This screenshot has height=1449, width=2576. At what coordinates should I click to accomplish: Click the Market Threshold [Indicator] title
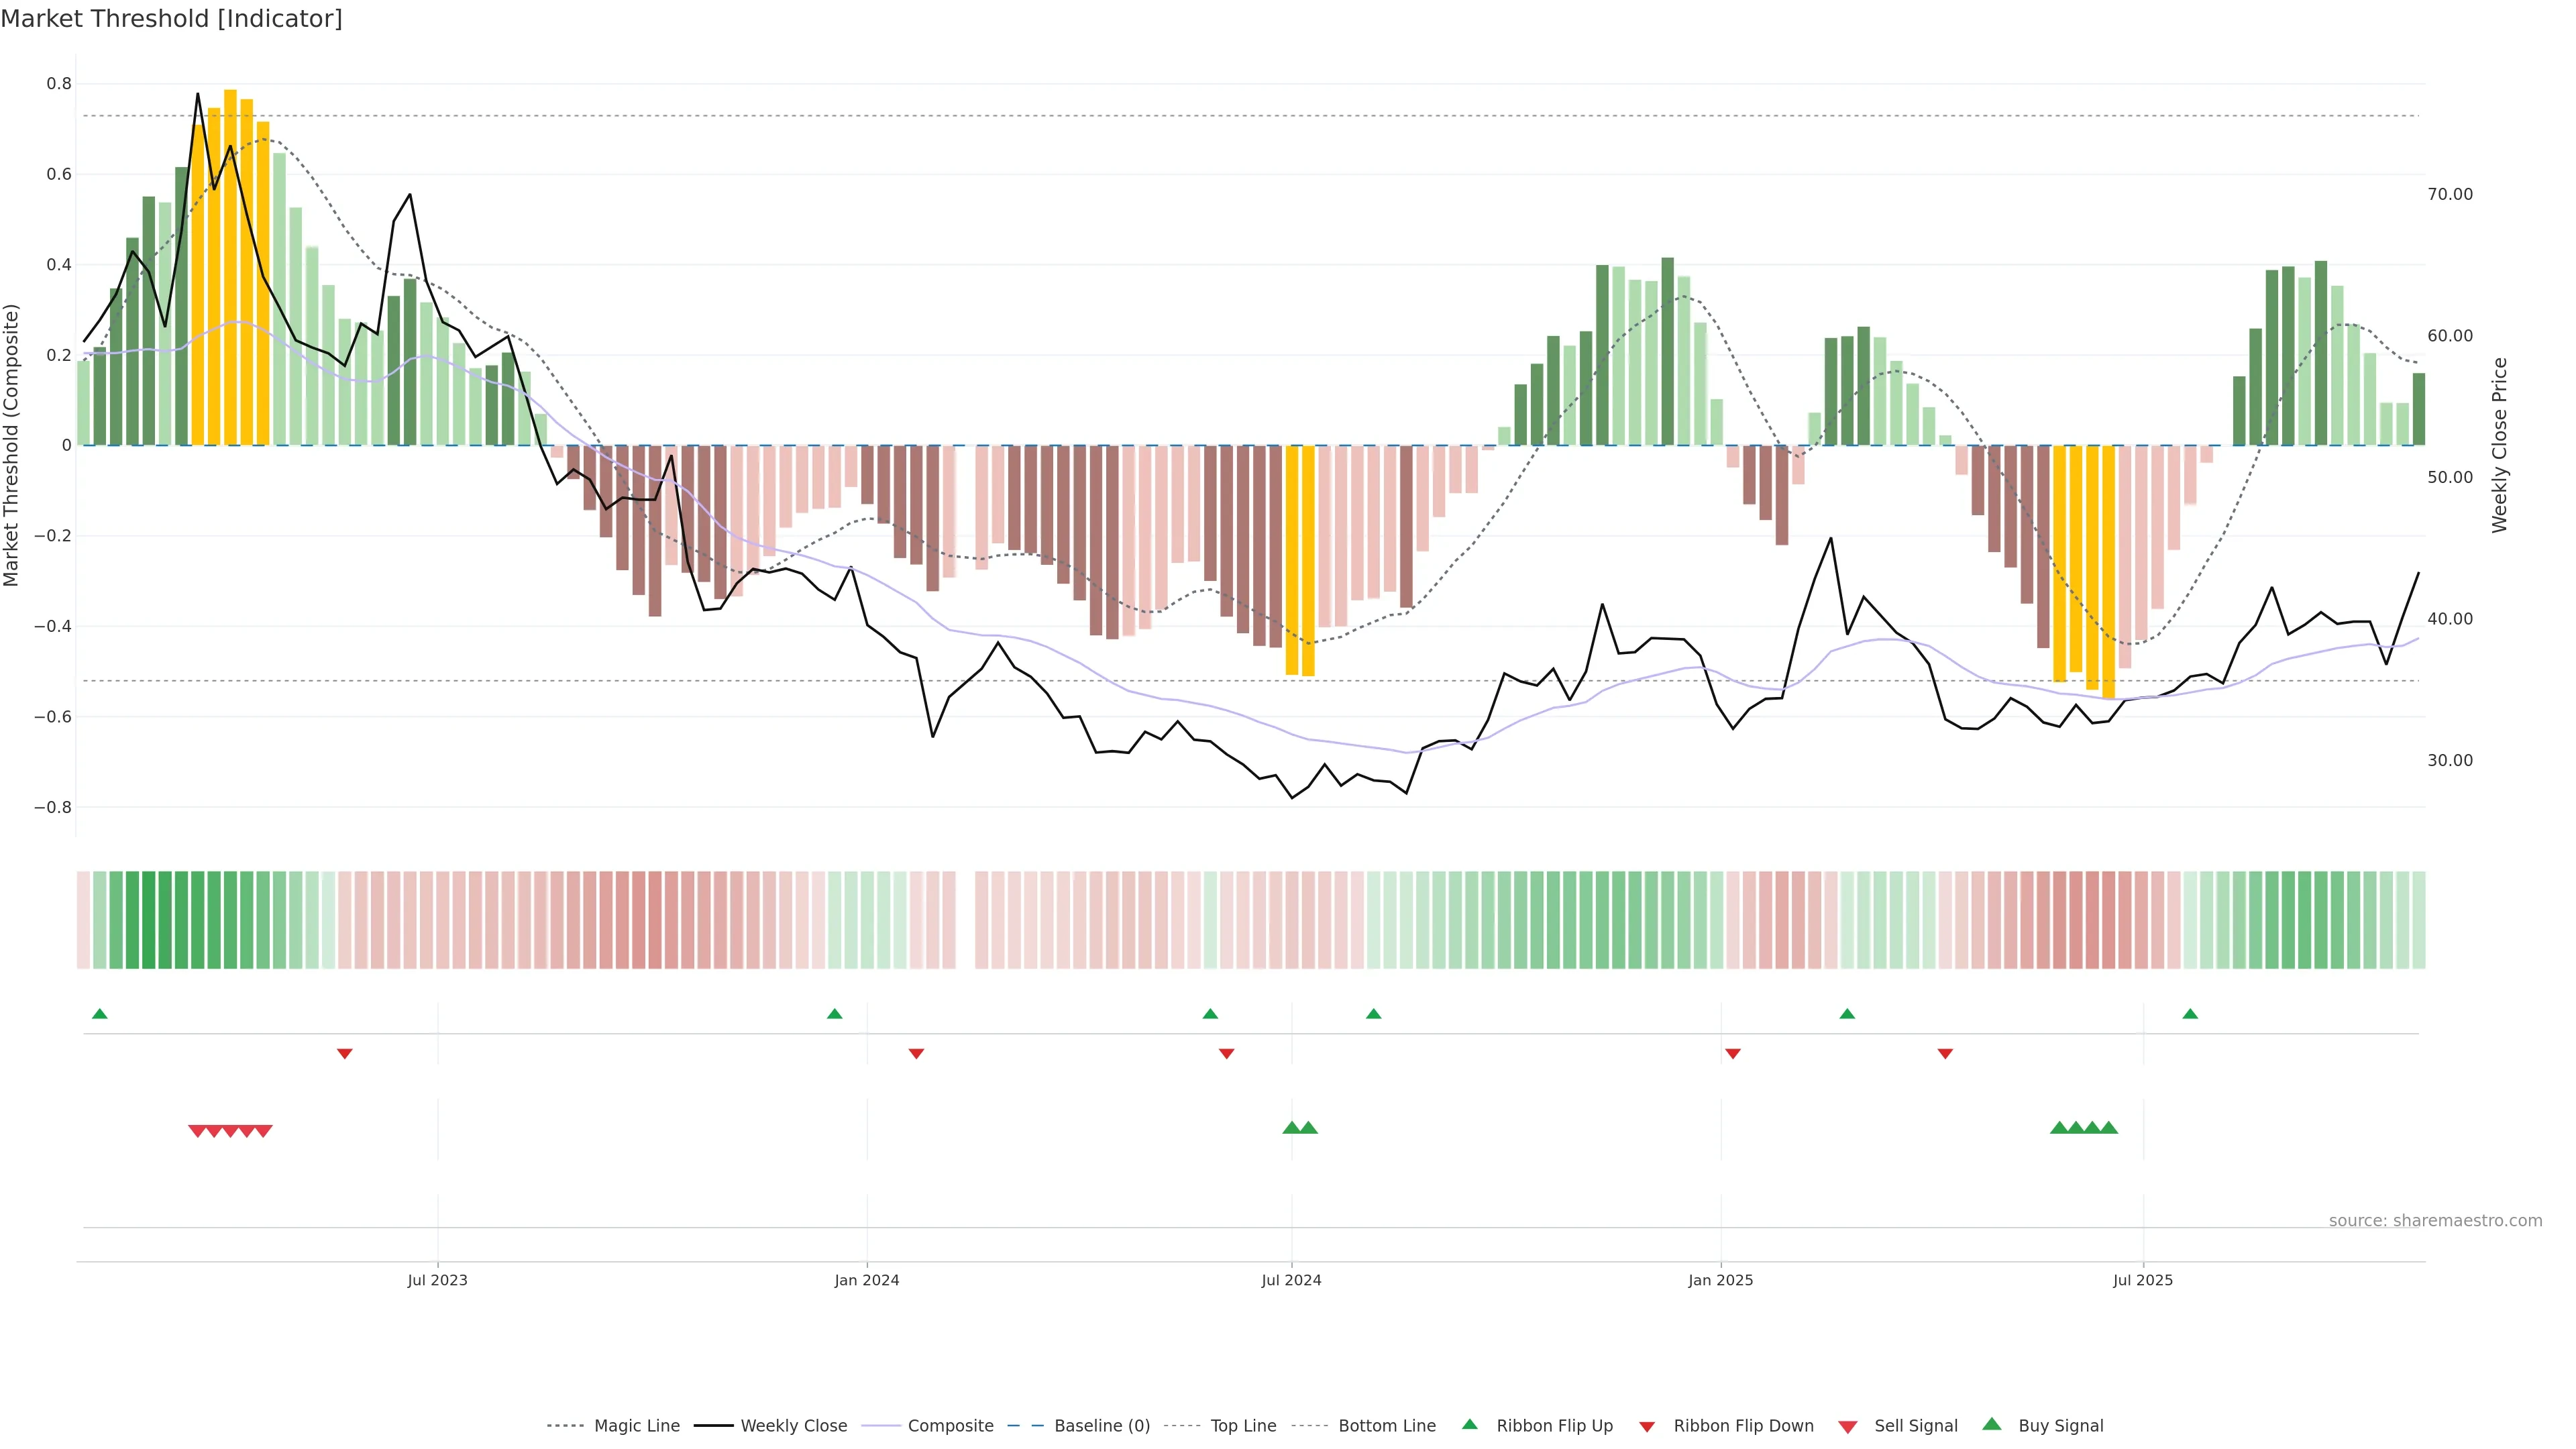[x=171, y=19]
